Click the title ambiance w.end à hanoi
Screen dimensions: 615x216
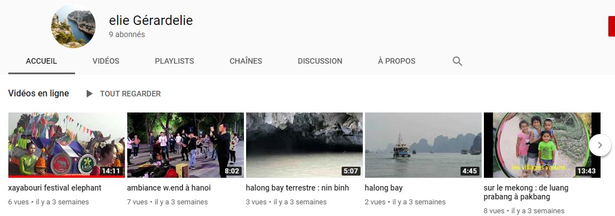(169, 188)
